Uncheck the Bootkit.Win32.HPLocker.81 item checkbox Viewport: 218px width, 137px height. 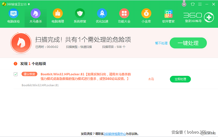click(16, 74)
